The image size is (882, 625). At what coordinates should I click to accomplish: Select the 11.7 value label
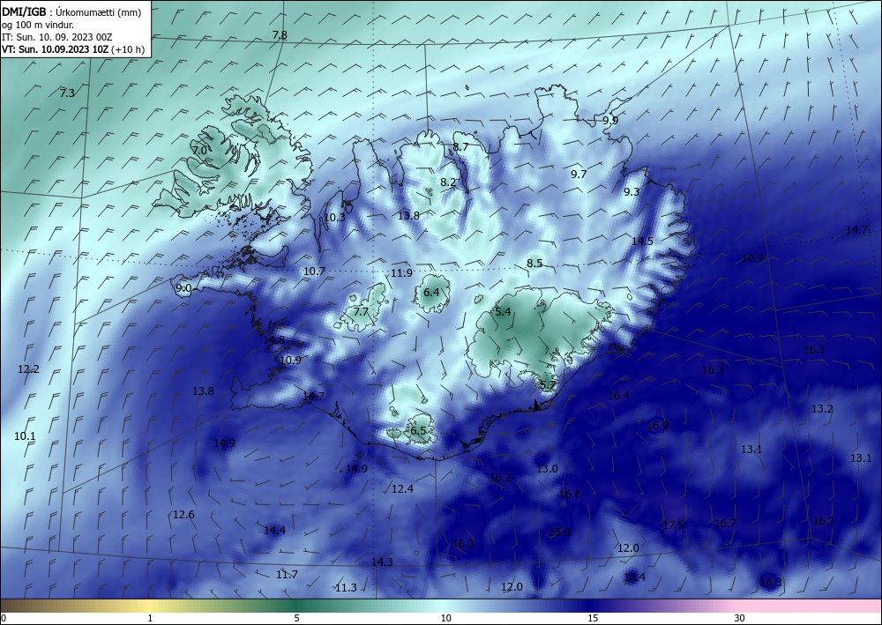tap(287, 575)
